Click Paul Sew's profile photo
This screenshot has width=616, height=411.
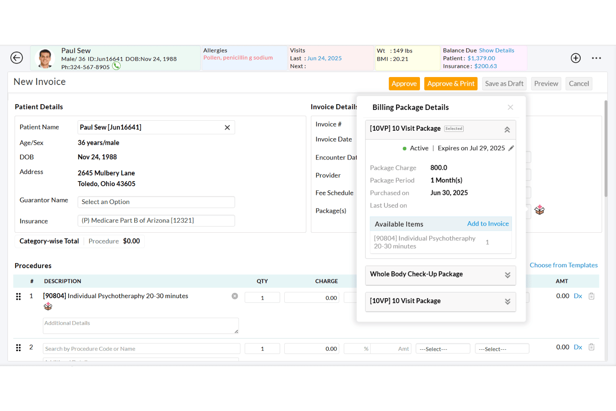point(45,58)
